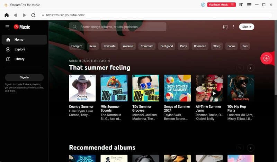Image resolution: width=277 pixels, height=162 pixels.
Task: Select the Romance mood chip
Action: pyautogui.click(x=200, y=46)
